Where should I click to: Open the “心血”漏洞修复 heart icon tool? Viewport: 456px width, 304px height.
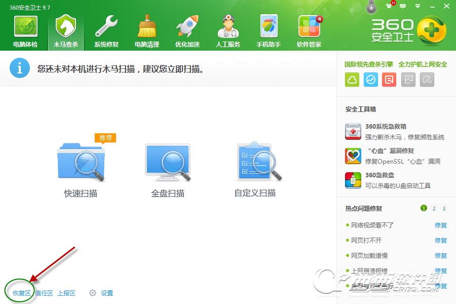coord(353,156)
